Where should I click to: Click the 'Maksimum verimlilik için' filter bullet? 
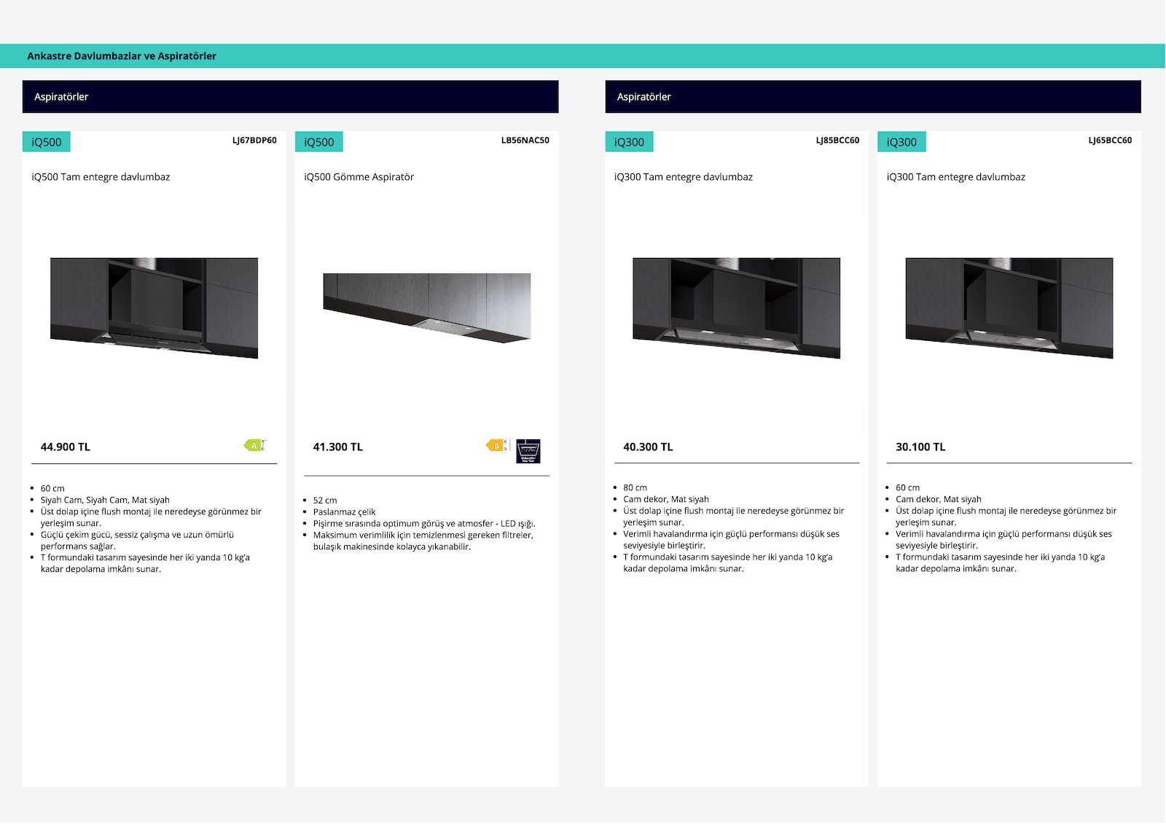click(423, 541)
